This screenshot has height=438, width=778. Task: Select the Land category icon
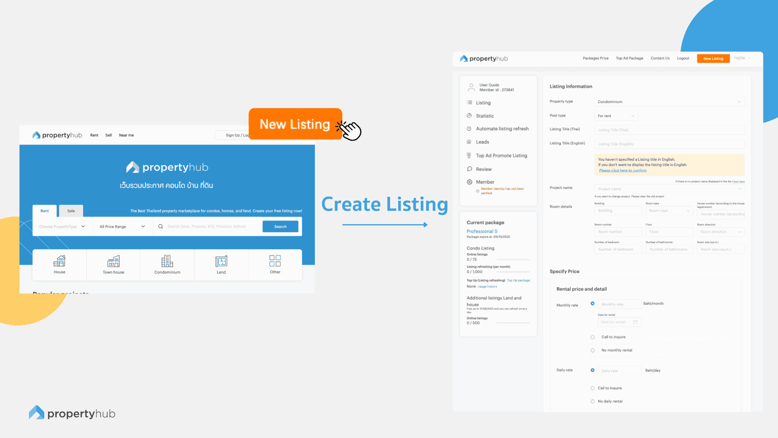tap(221, 261)
